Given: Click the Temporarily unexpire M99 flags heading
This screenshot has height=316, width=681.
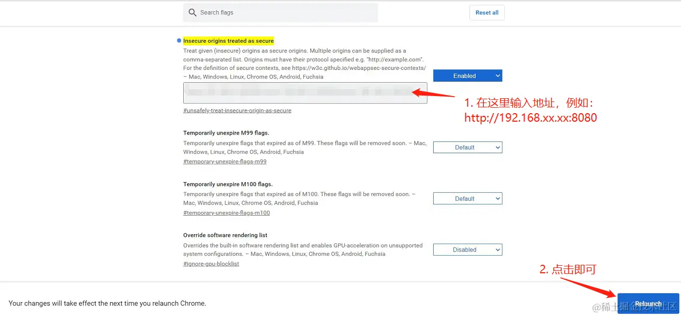Looking at the screenshot, I should pos(226,133).
